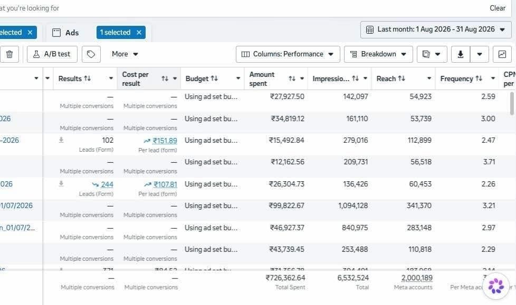Click the small icon left of 244 leads

coord(61,184)
